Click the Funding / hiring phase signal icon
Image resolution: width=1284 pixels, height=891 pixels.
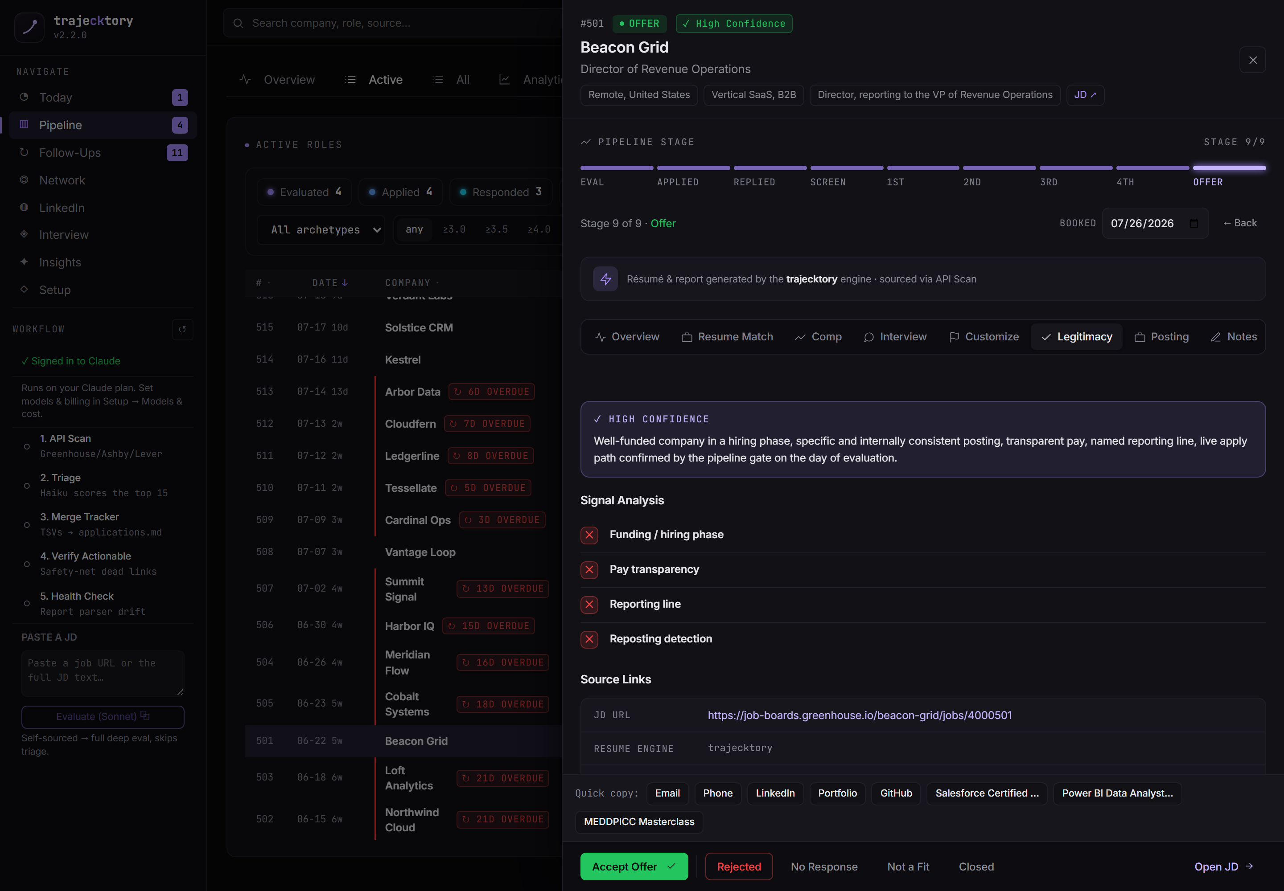click(589, 535)
